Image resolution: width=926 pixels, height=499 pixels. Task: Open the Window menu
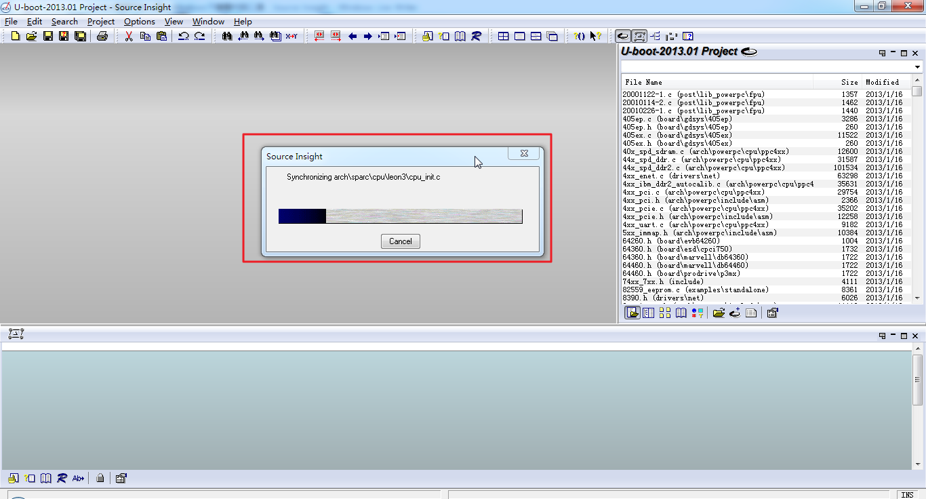209,21
